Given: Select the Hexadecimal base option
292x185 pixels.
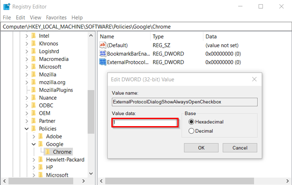Looking at the screenshot, I should coord(191,122).
